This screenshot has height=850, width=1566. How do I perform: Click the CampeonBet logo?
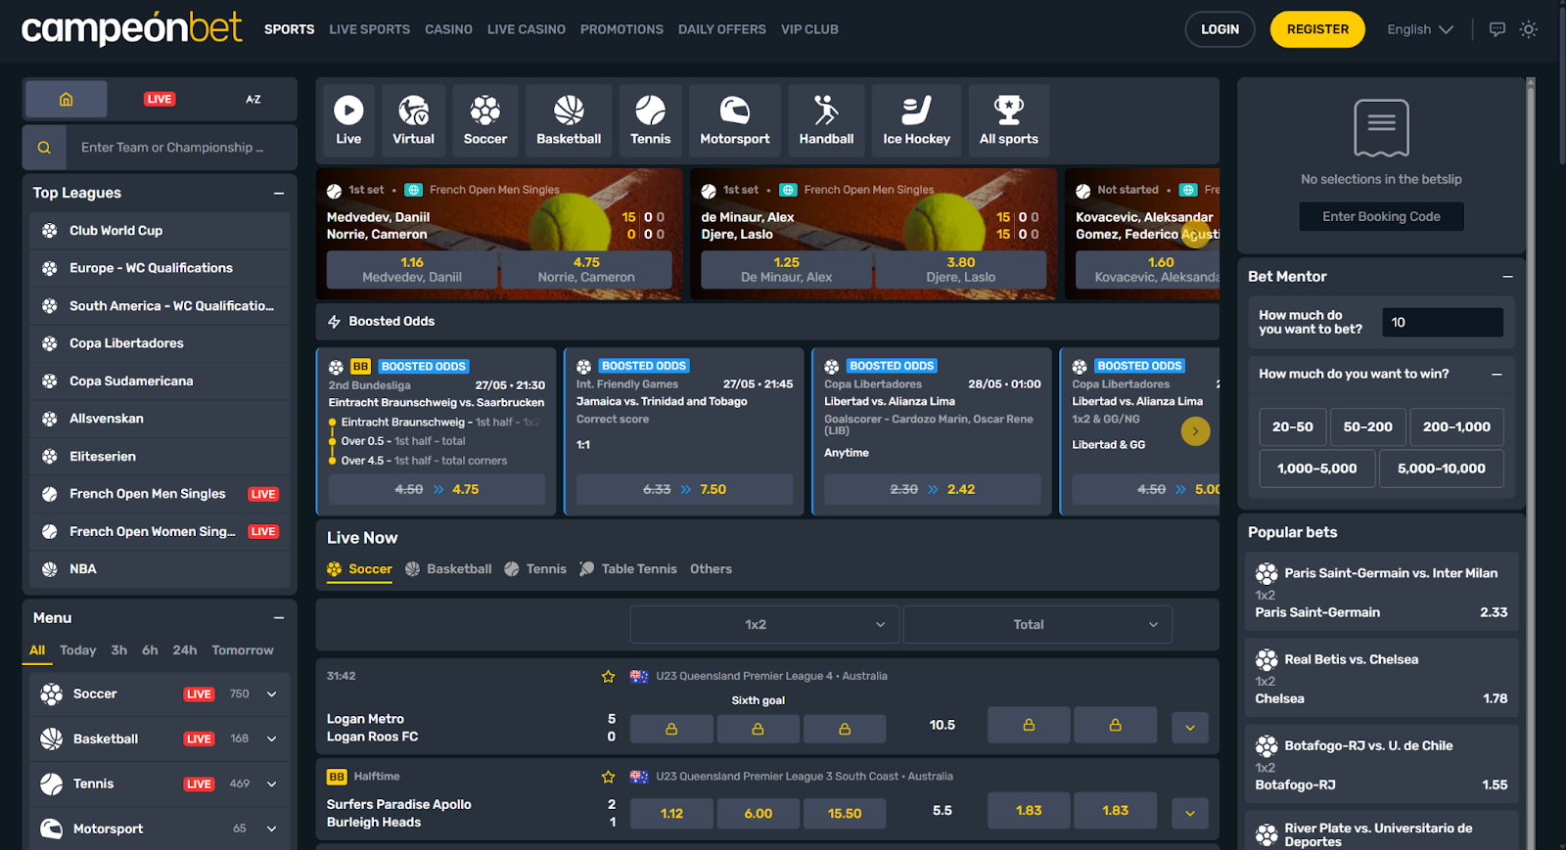point(131,29)
